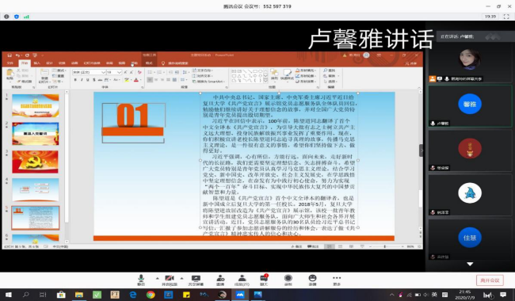Screen dimensions: 515x301
Task: Expand audio options arrow beside microphone
Action: click(158, 278)
